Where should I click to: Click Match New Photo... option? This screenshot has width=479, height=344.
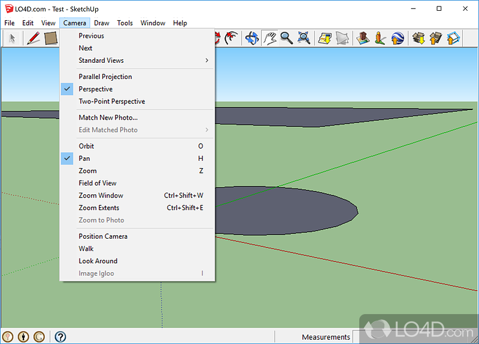coord(108,118)
